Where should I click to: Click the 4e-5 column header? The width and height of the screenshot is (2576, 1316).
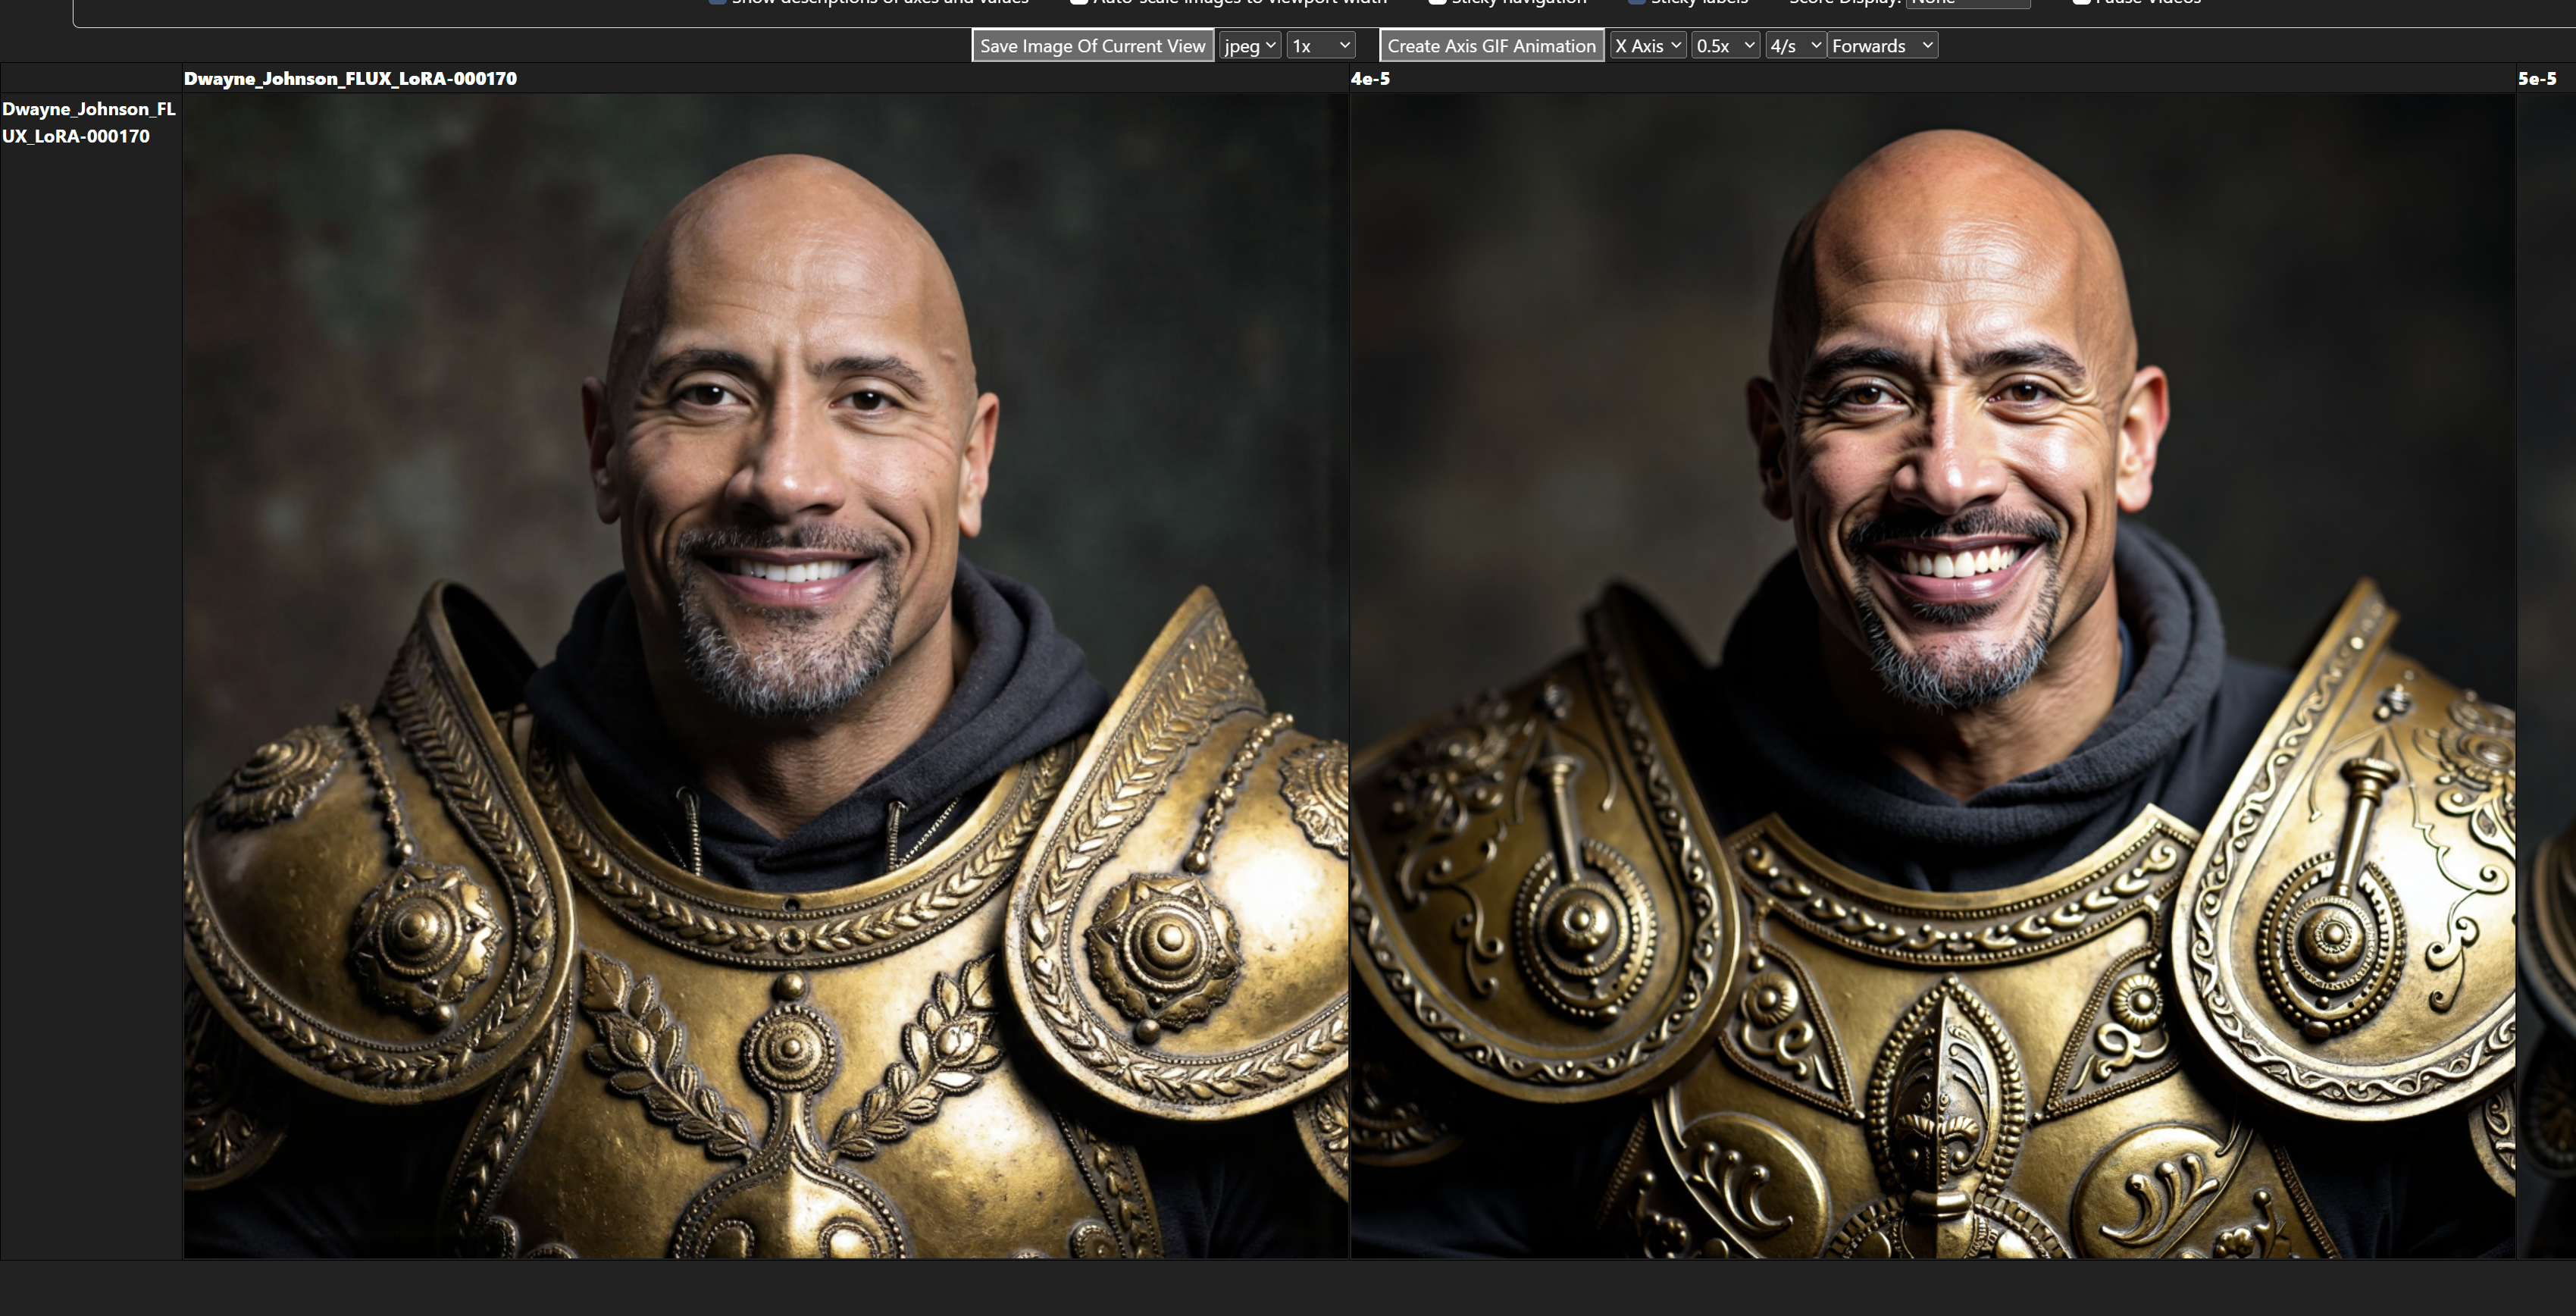1370,79
